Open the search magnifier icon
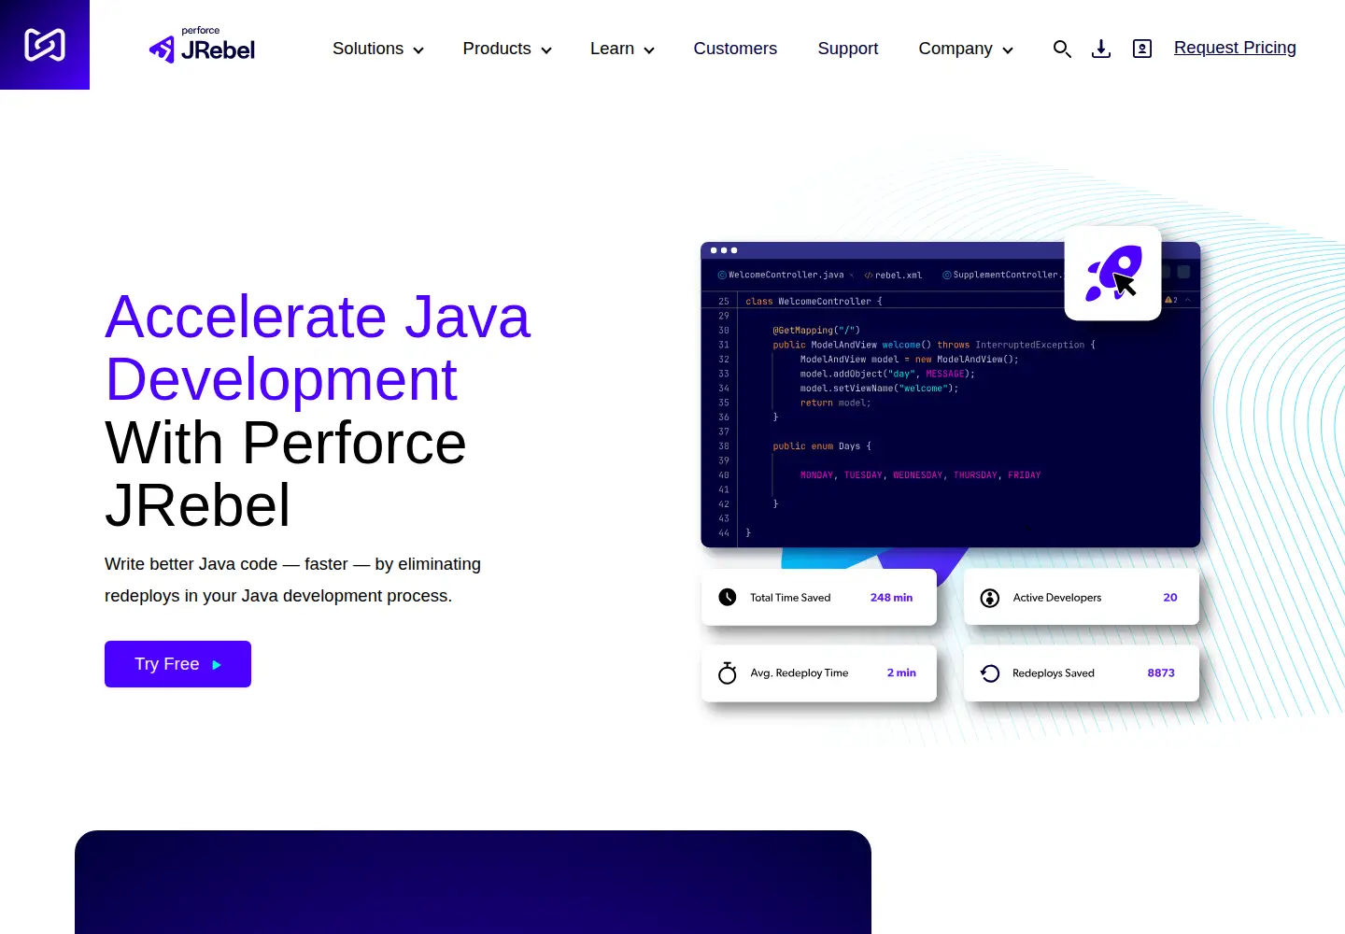1345x934 pixels. coord(1062,49)
